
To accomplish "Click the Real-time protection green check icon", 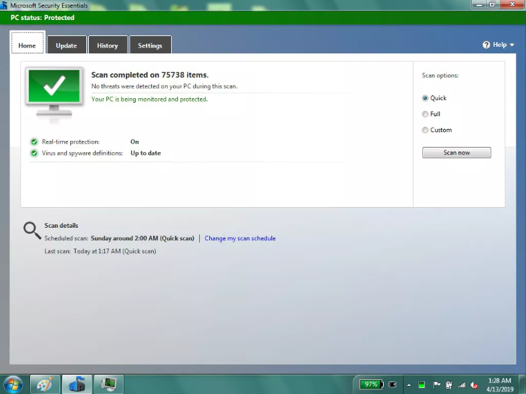I will (x=34, y=142).
